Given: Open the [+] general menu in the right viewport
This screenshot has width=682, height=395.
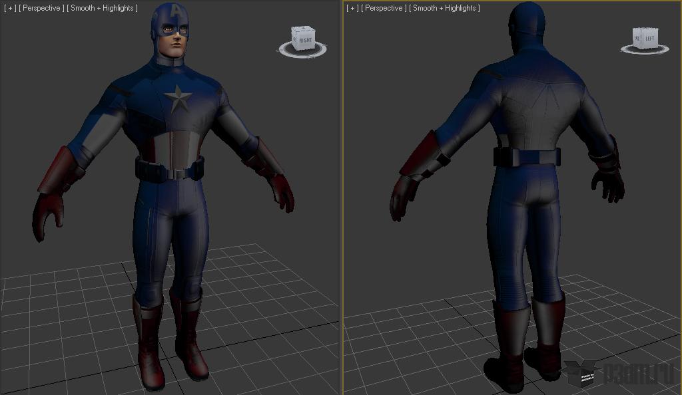Looking at the screenshot, I should pyautogui.click(x=352, y=8).
